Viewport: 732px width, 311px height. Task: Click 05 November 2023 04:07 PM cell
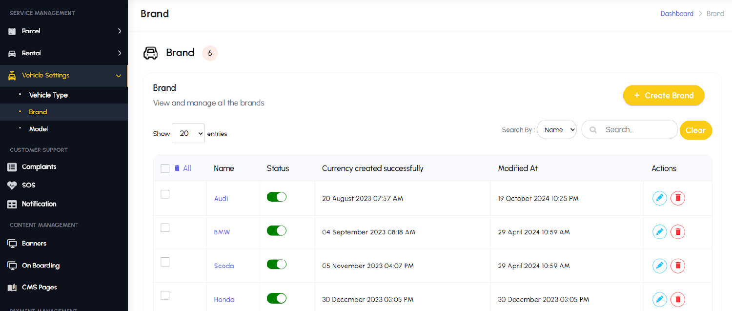pyautogui.click(x=368, y=266)
